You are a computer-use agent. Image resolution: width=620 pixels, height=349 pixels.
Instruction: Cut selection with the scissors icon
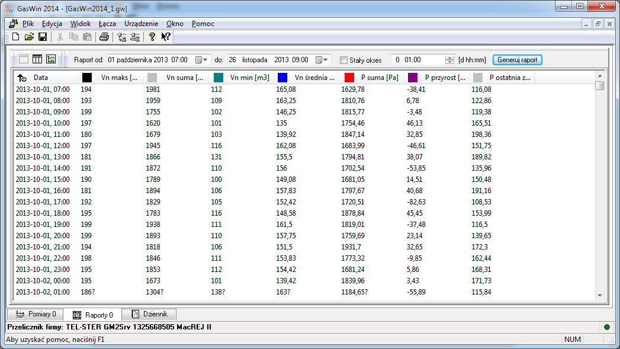click(60, 37)
